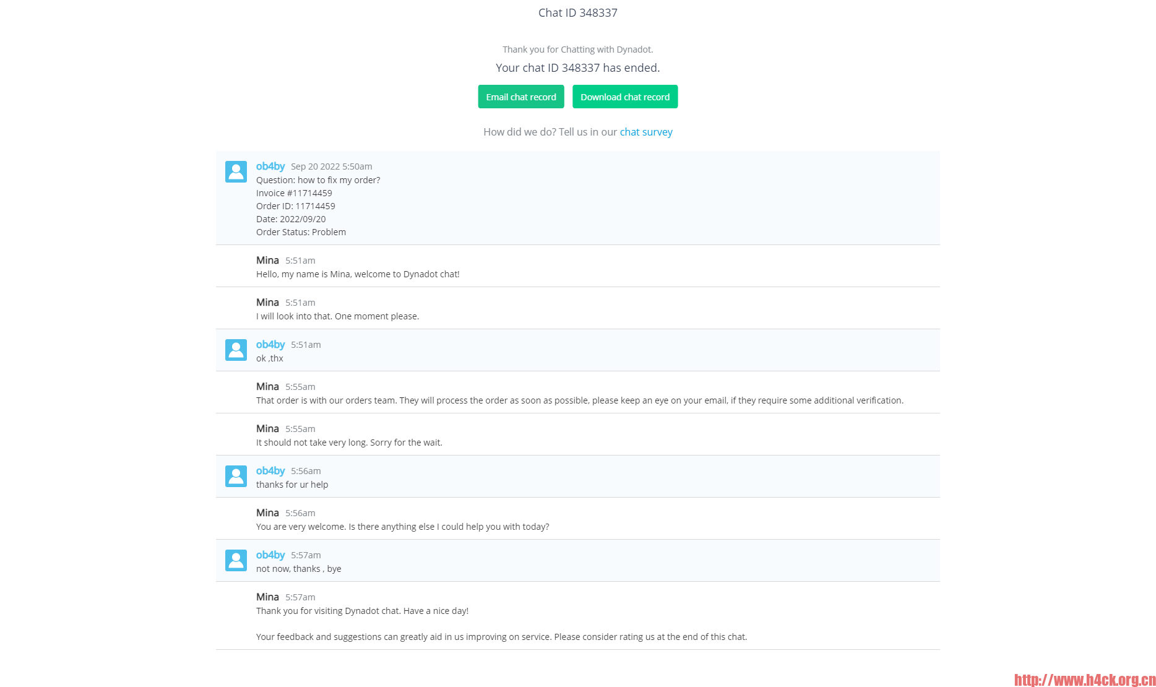Image resolution: width=1156 pixels, height=687 pixels.
Task: Select 'I will look into that' message
Action: coord(338,316)
